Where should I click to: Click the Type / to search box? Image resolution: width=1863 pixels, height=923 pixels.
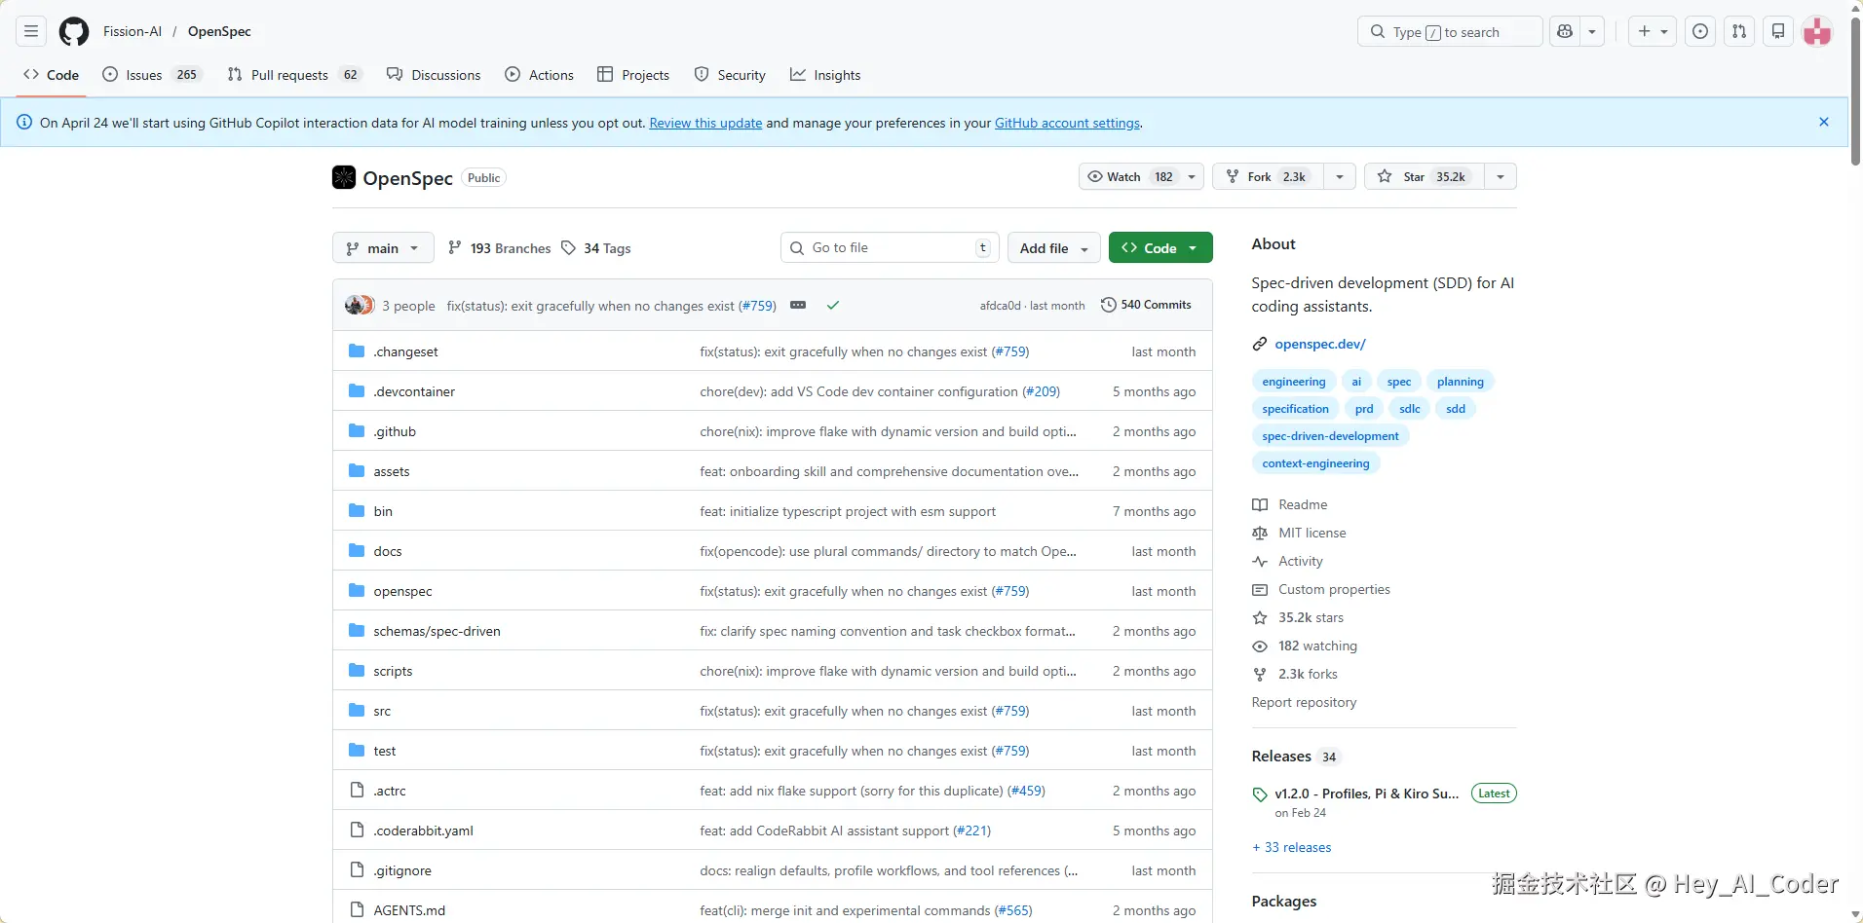pos(1450,31)
